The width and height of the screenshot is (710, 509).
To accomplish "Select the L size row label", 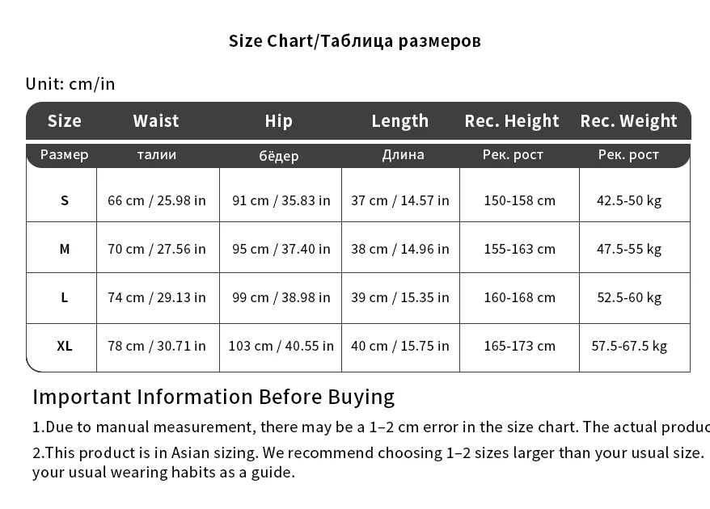I will point(65,297).
